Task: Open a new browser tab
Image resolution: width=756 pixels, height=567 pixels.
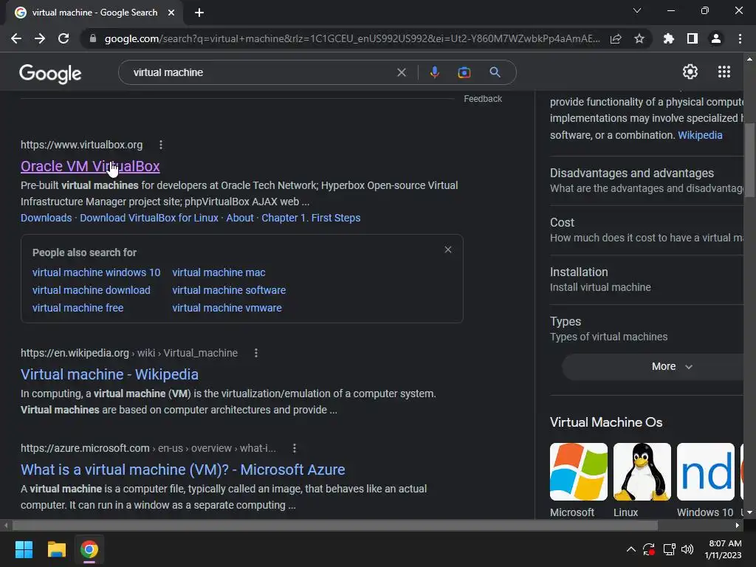Action: [199, 13]
